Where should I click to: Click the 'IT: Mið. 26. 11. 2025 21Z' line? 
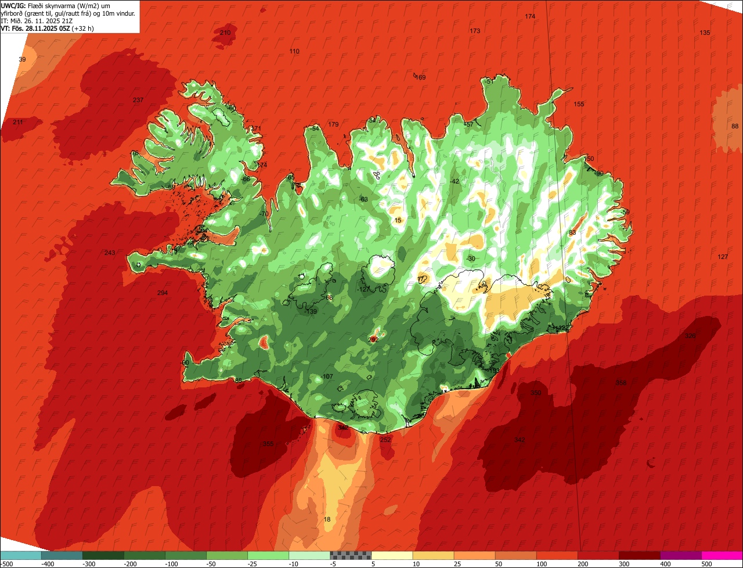(37, 20)
